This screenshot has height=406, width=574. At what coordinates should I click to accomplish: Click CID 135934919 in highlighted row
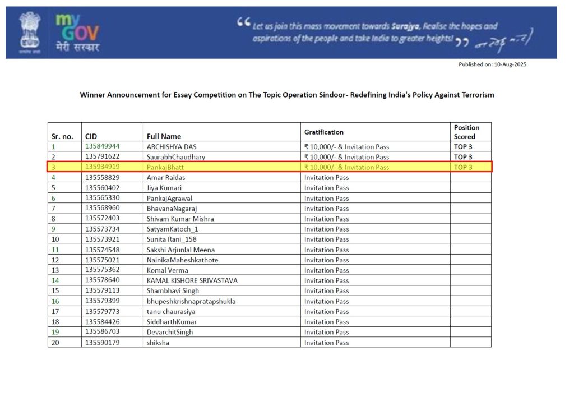(103, 167)
